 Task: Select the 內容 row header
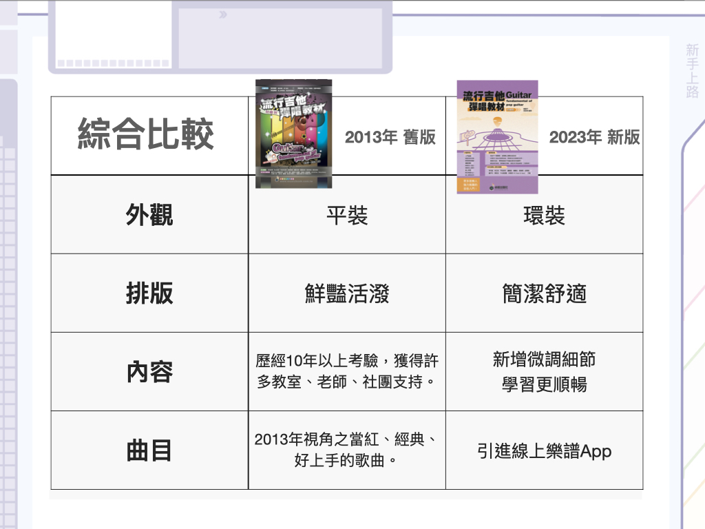click(149, 372)
